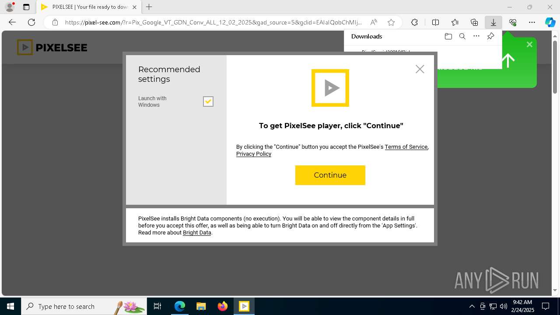Viewport: 560px width, 315px height.
Task: Select the PIXELSEE browser tab
Action: click(88, 7)
